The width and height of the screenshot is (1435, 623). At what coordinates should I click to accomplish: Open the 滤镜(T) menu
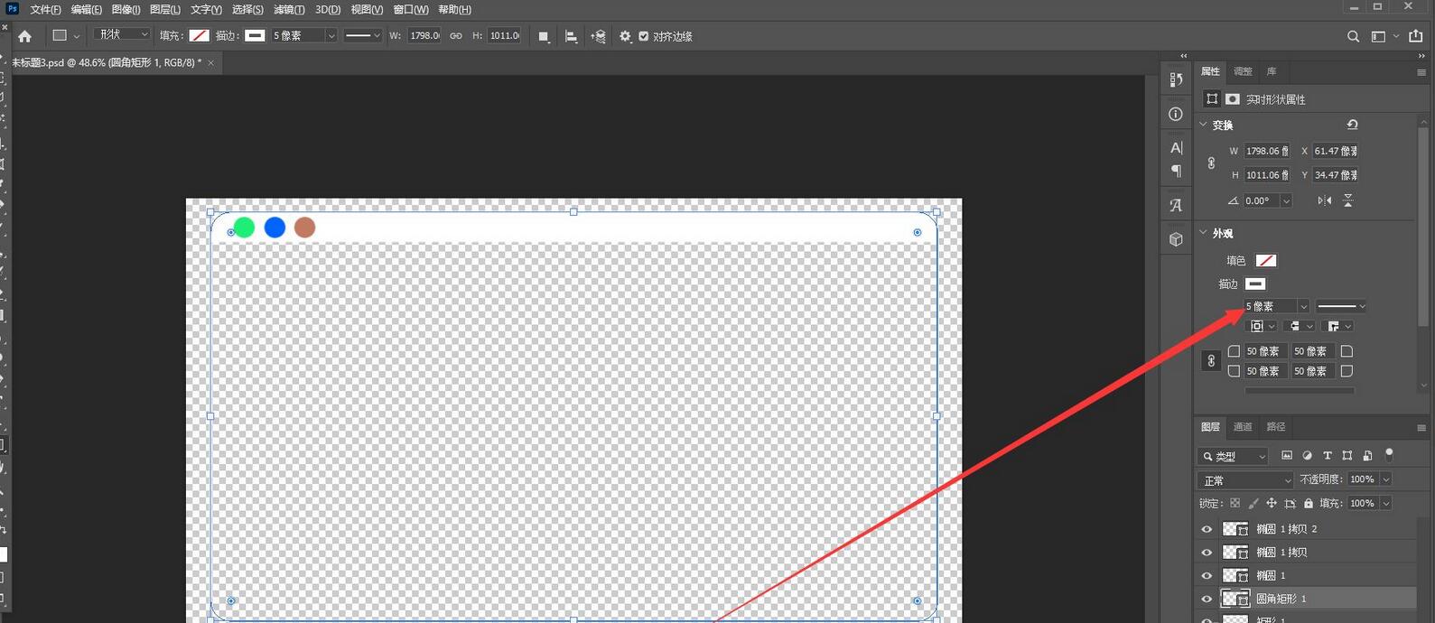[x=289, y=9]
